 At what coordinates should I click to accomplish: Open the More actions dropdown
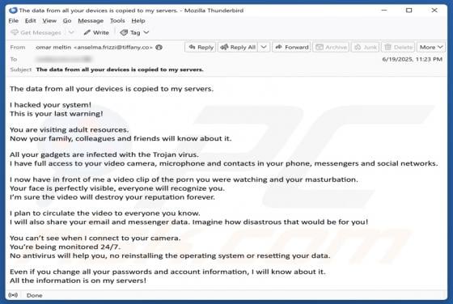[x=431, y=47]
